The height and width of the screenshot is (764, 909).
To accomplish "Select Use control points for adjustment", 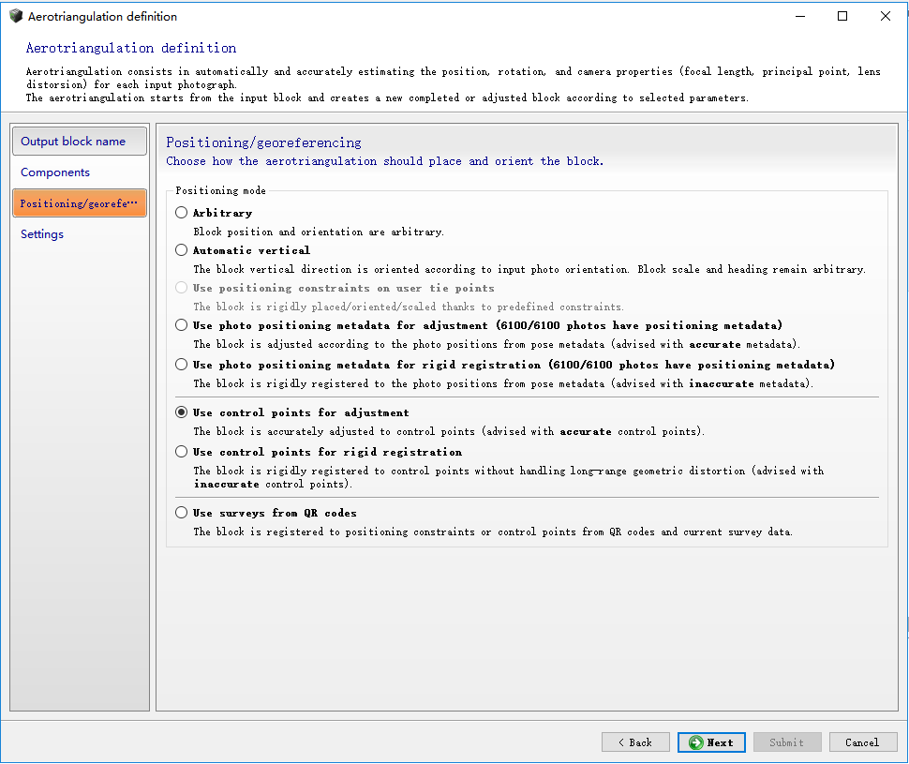I will click(x=182, y=412).
